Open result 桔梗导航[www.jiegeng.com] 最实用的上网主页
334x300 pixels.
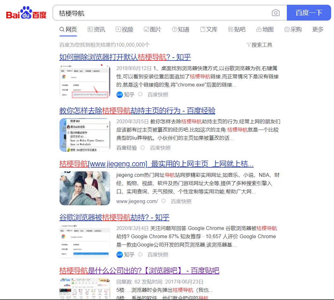(x=156, y=164)
